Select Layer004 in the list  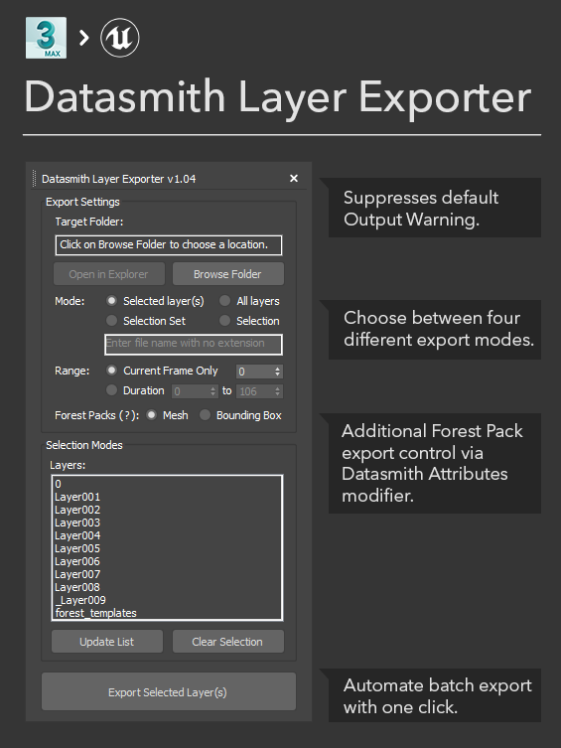point(167,535)
